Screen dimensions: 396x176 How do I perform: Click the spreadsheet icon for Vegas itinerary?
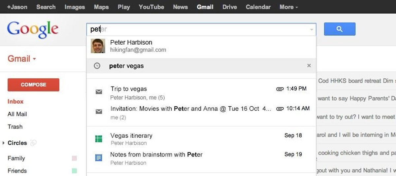tap(98, 139)
